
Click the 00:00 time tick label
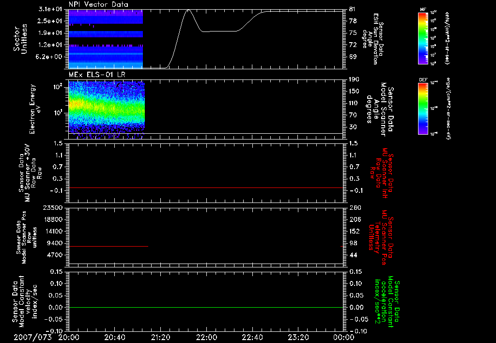344,337
